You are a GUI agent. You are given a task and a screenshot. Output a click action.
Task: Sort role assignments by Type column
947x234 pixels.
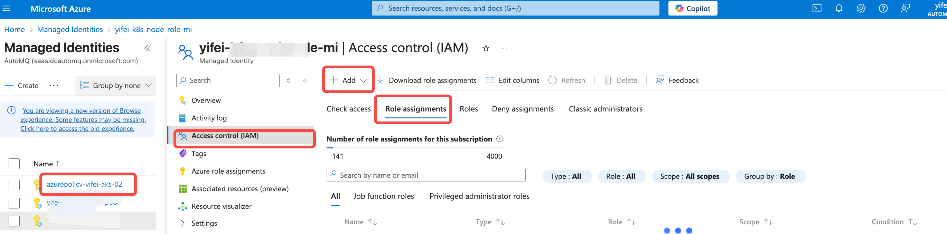tap(490, 222)
